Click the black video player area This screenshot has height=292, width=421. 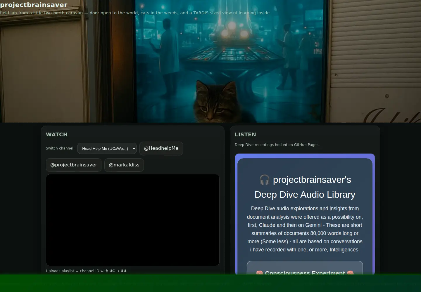133,220
